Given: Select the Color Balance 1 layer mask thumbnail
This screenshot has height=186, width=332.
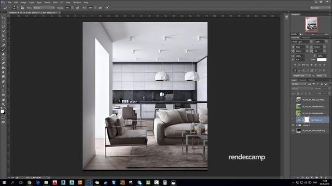Looking at the screenshot, I should point(307,120).
